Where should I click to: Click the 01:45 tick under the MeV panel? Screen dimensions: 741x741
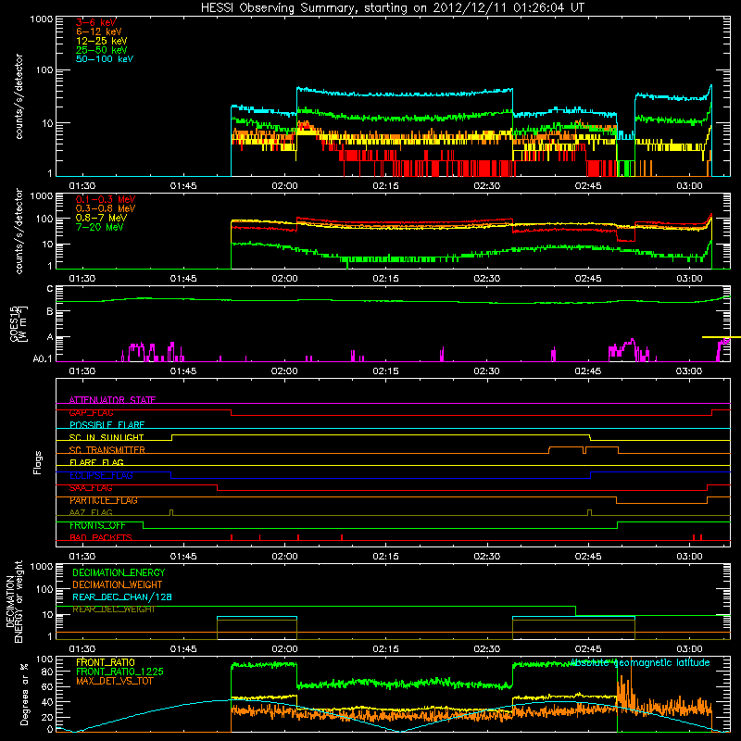click(183, 279)
